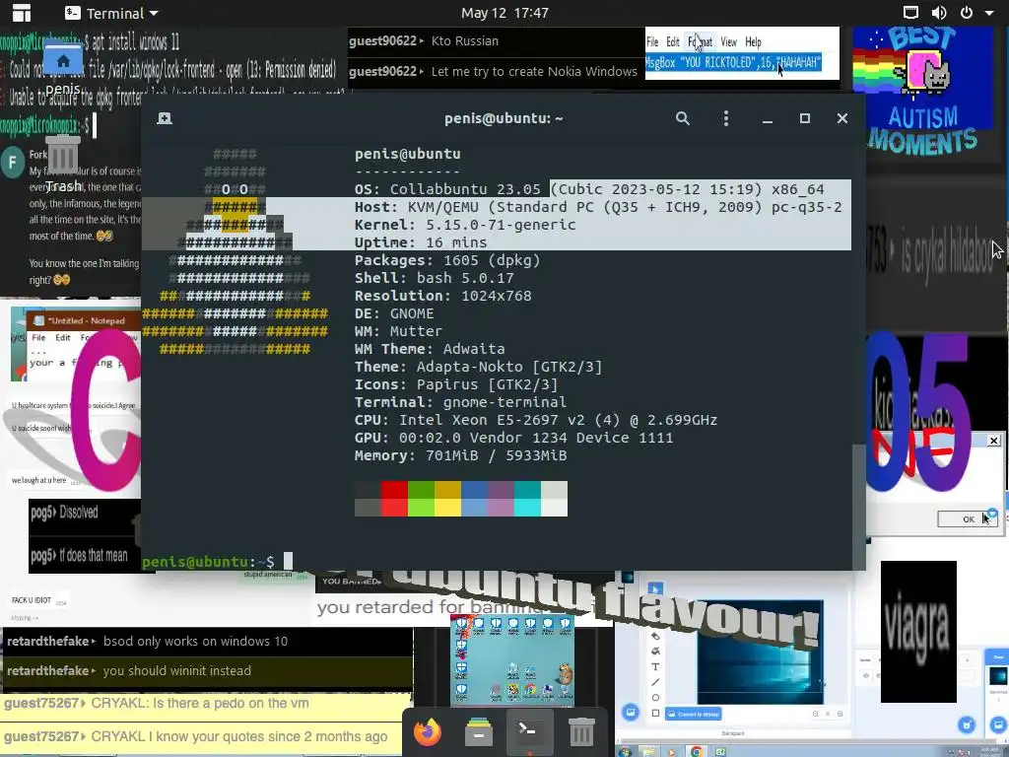Select the home folder desktop icon

pos(63,68)
